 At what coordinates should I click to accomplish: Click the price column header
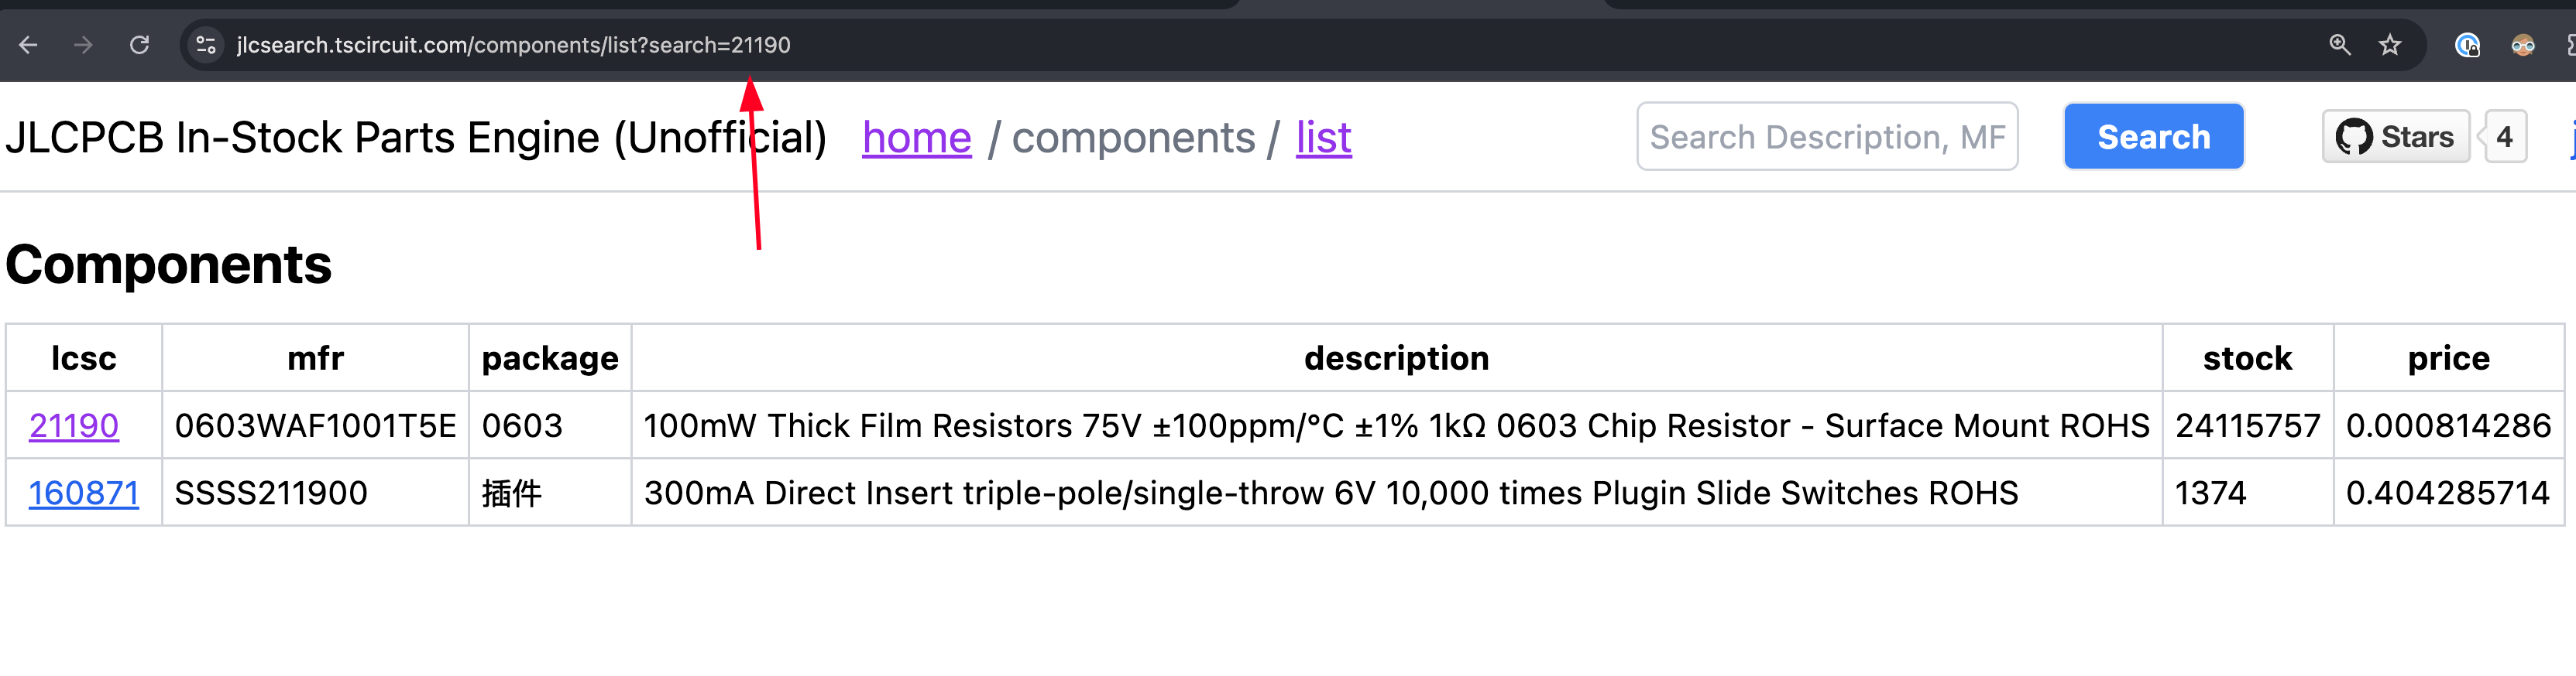tap(2448, 358)
